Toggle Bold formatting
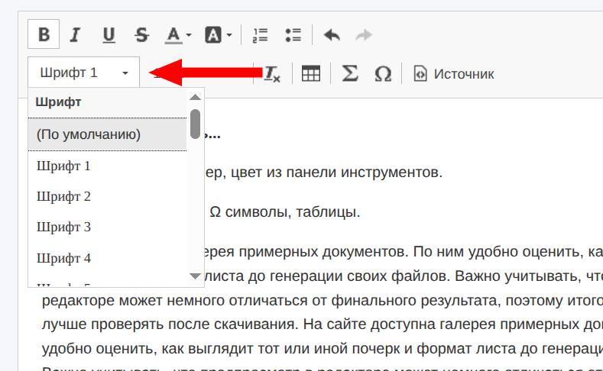The image size is (603, 371). tap(44, 34)
